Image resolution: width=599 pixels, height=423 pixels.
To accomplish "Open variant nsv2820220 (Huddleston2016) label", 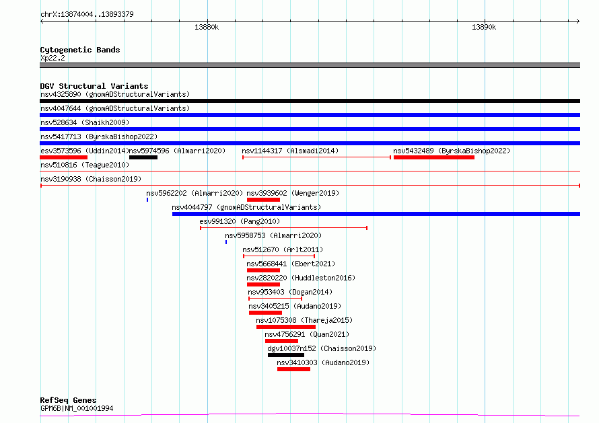I will click(x=301, y=278).
